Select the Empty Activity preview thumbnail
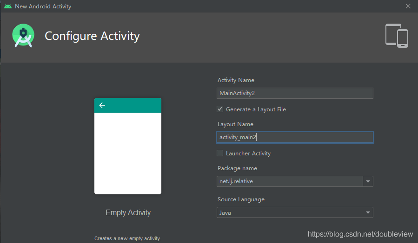The image size is (418, 243). [128, 146]
